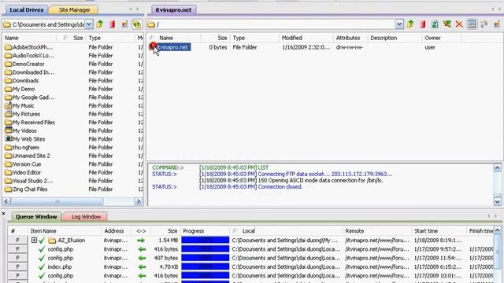This screenshot has width=504, height=283.
Task: Switch to the Queue Window tab
Action: point(36,217)
